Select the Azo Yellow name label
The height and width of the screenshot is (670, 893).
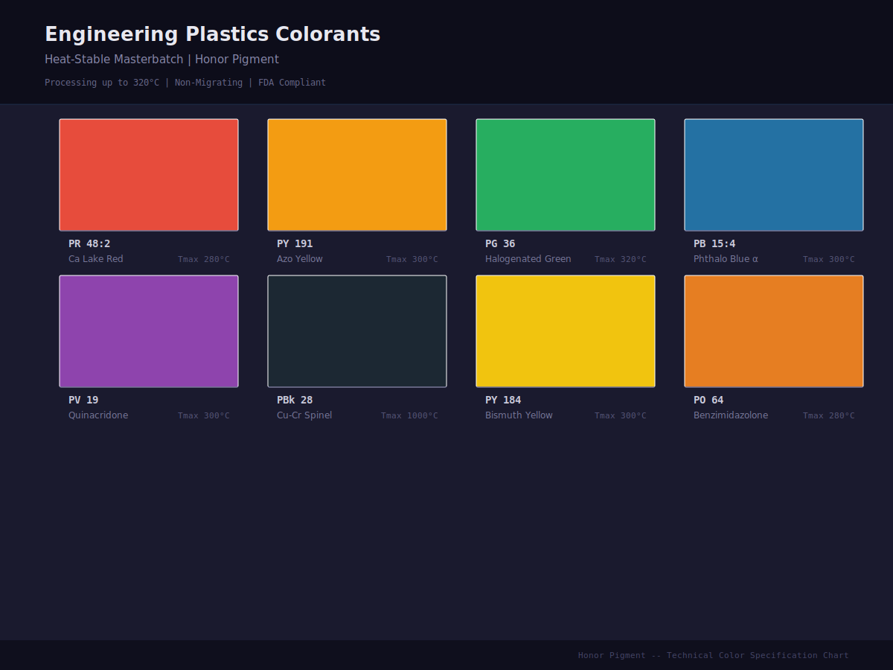tap(299, 258)
